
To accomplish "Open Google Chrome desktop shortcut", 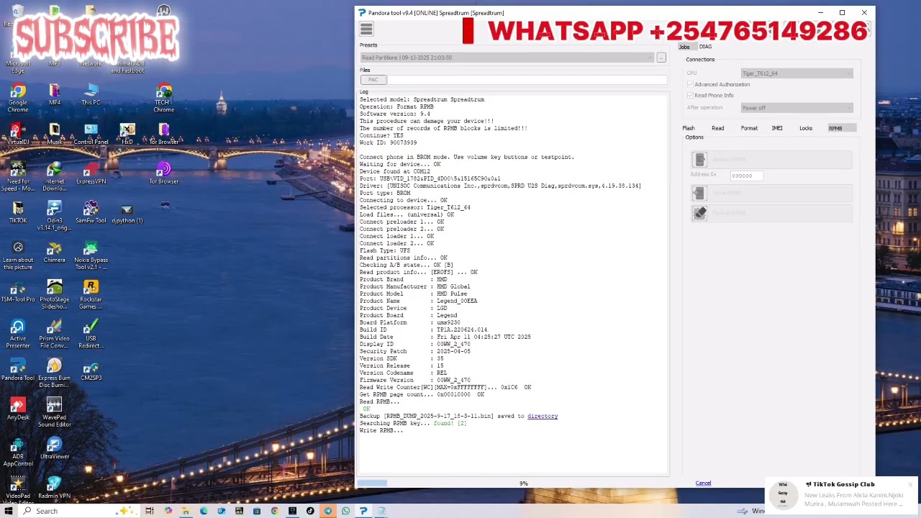I will click(x=18, y=99).
